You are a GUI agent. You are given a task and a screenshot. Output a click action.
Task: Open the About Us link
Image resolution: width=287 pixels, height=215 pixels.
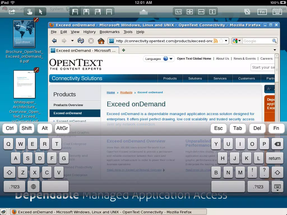click(x=222, y=59)
